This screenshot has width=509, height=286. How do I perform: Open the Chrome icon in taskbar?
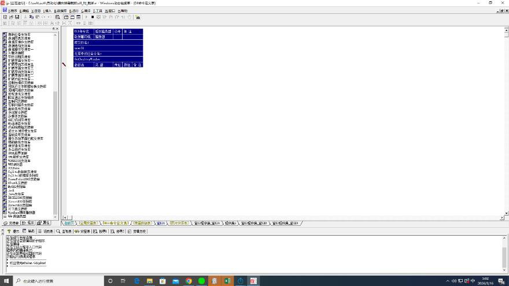click(189, 281)
